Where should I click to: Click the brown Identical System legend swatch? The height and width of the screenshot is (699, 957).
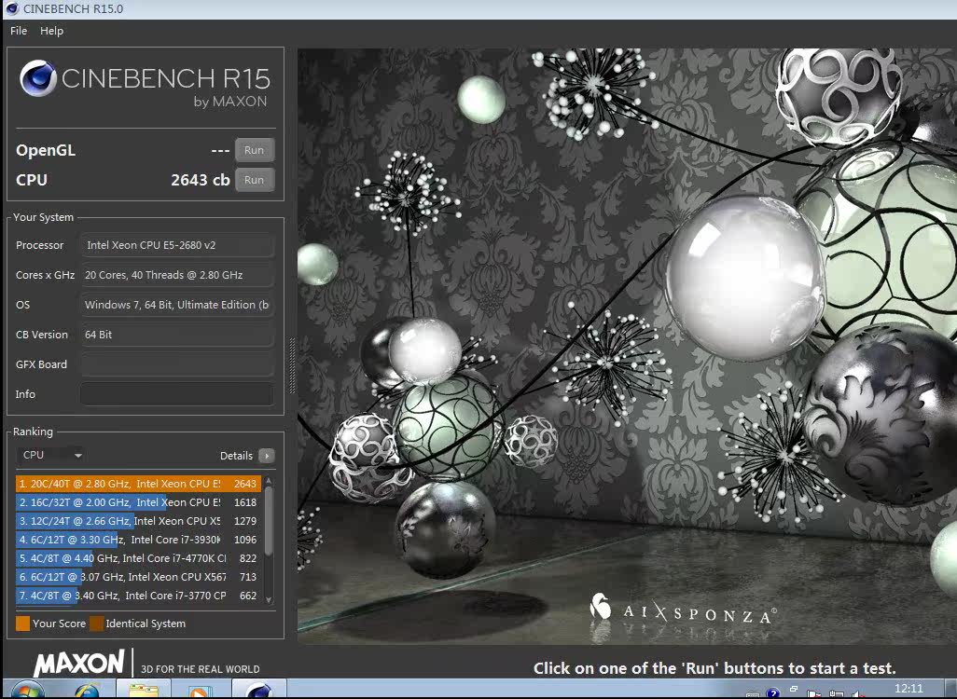[96, 624]
